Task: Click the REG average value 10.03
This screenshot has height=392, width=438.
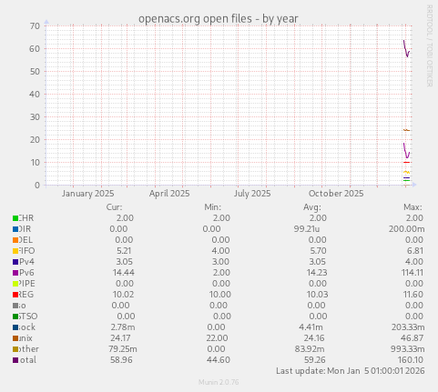Action: coord(317,295)
